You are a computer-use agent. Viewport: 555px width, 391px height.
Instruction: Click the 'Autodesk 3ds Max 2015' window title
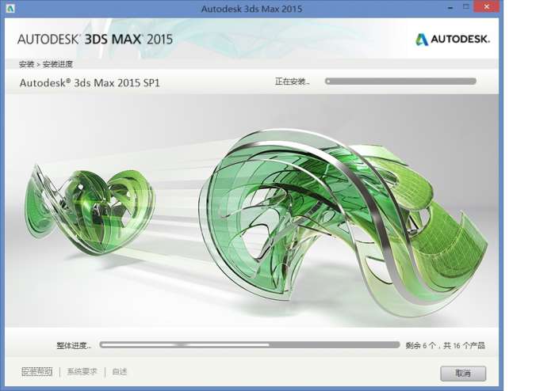(251, 9)
